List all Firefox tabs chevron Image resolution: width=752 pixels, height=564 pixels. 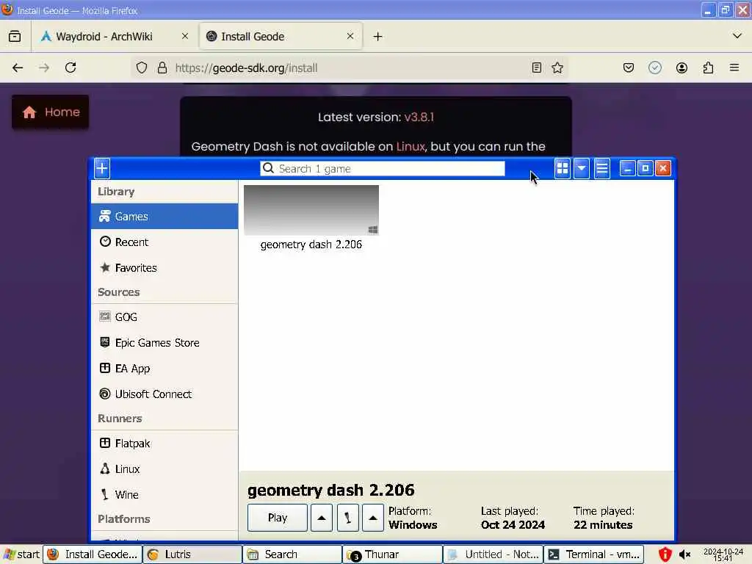pyautogui.click(x=737, y=36)
